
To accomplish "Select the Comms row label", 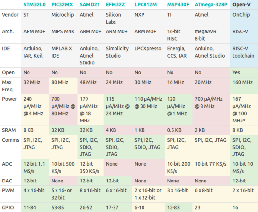I will (11, 140).
